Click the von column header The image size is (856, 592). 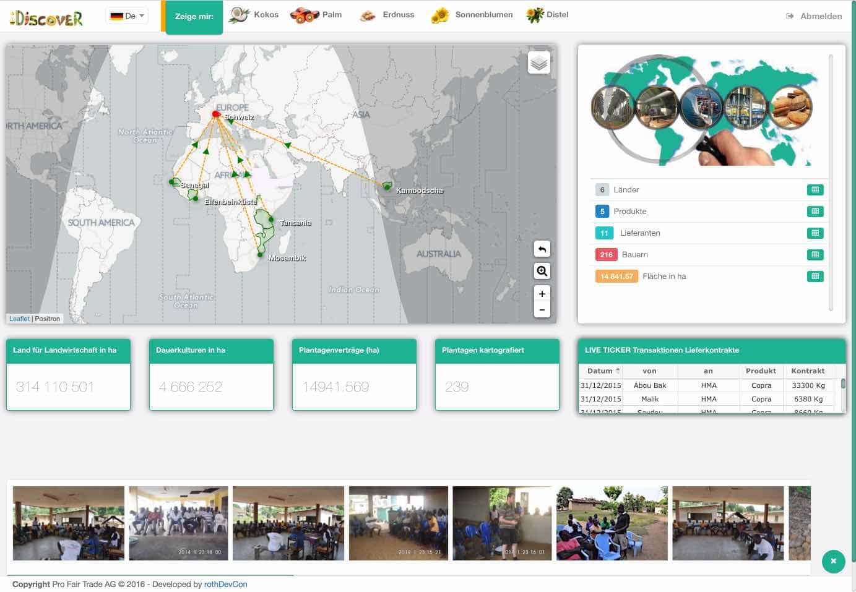pyautogui.click(x=649, y=371)
